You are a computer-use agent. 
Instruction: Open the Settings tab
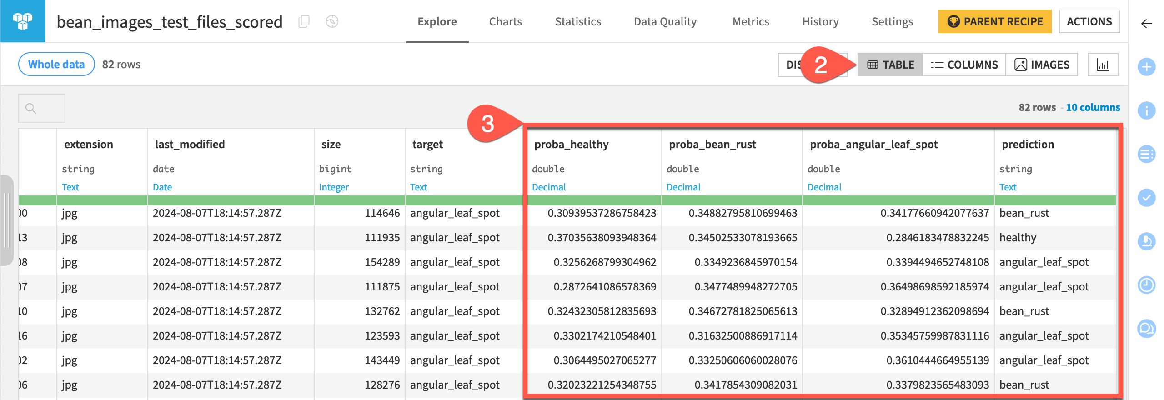tap(892, 21)
